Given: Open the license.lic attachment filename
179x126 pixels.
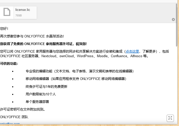Looking at the screenshot, I should click(23, 10).
